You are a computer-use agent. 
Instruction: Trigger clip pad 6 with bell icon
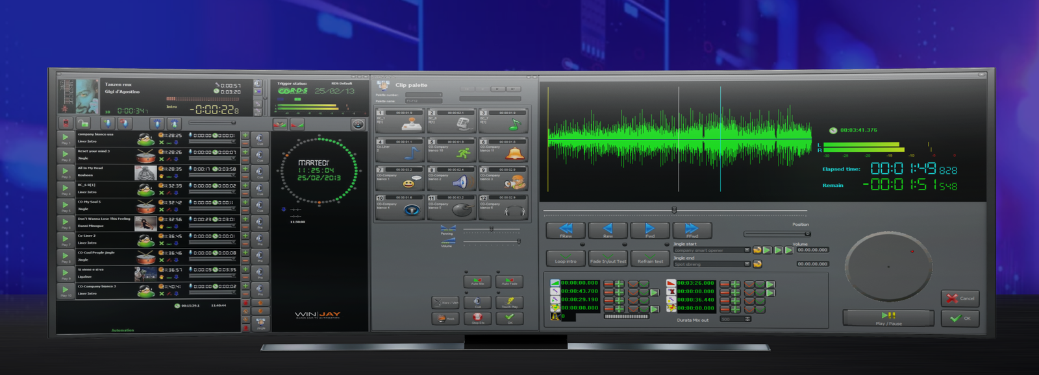click(503, 150)
